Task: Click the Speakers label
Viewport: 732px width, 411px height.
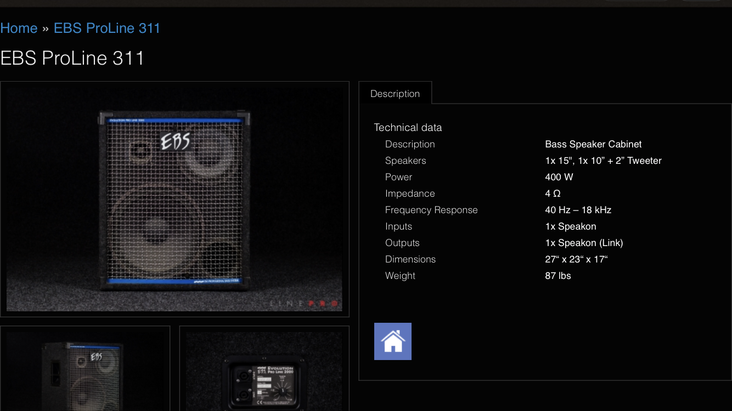Action: tap(406, 161)
